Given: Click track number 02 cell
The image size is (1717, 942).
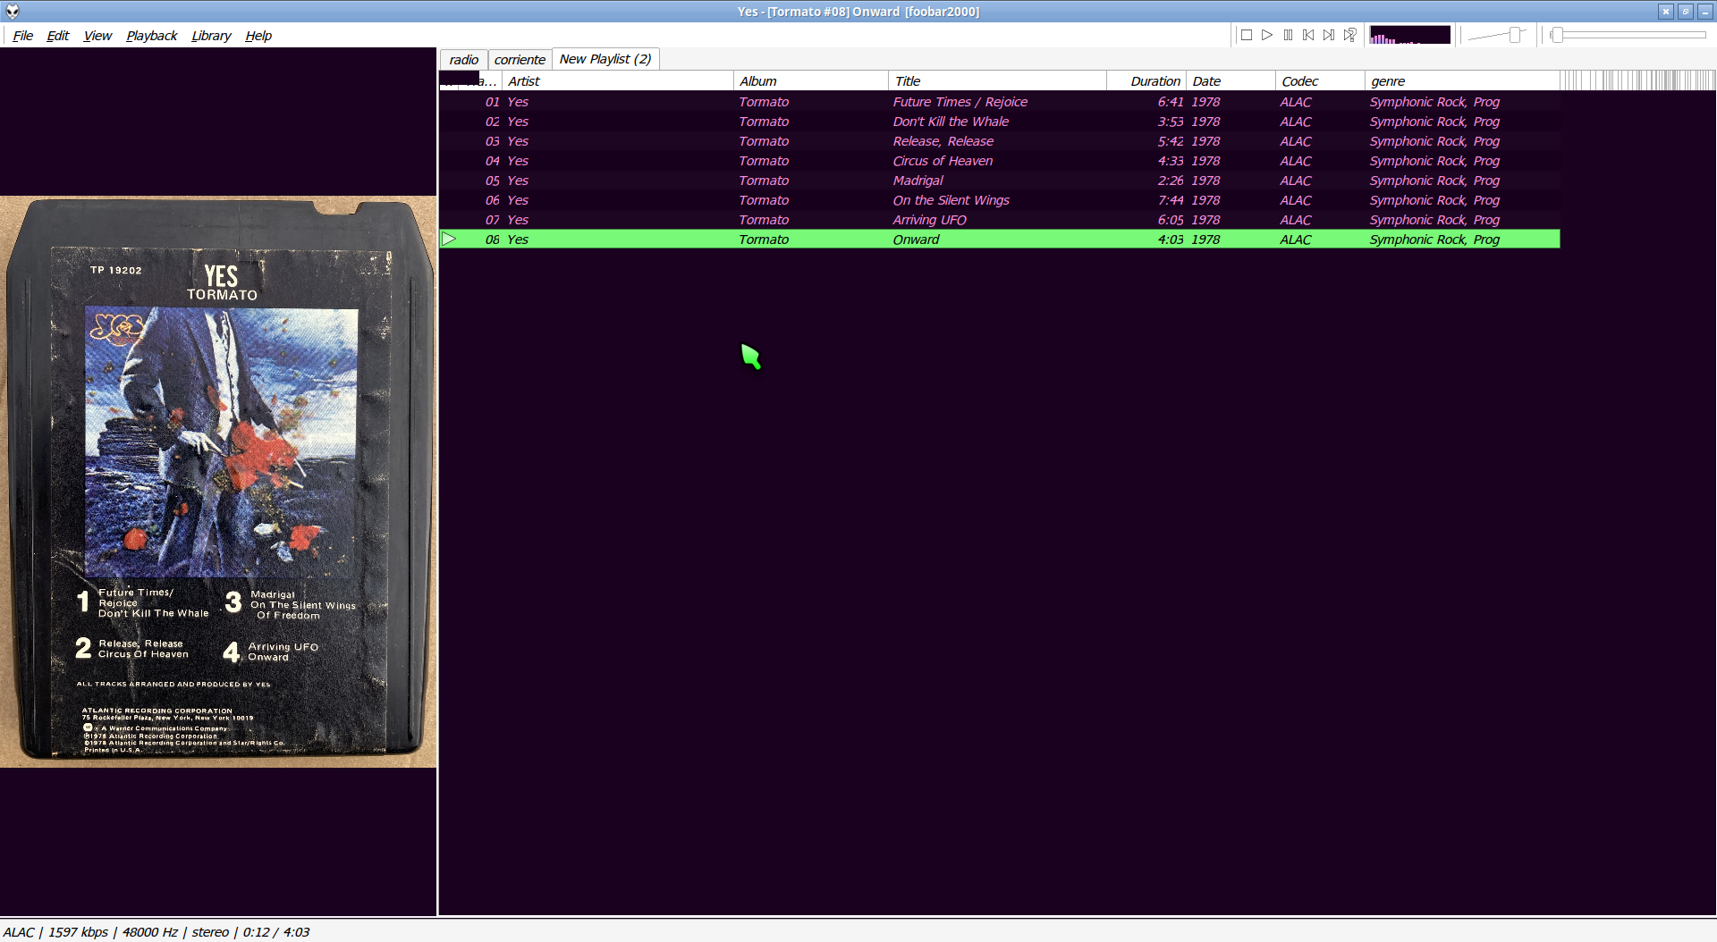Looking at the screenshot, I should 493,122.
